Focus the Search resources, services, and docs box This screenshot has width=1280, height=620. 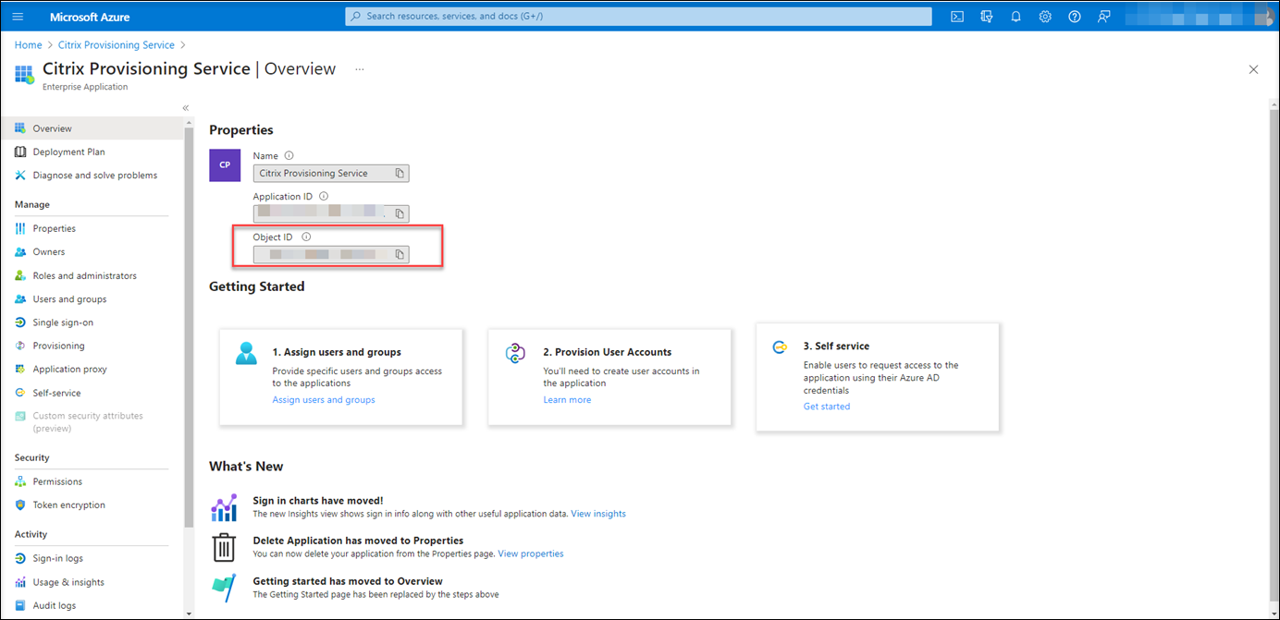click(638, 17)
